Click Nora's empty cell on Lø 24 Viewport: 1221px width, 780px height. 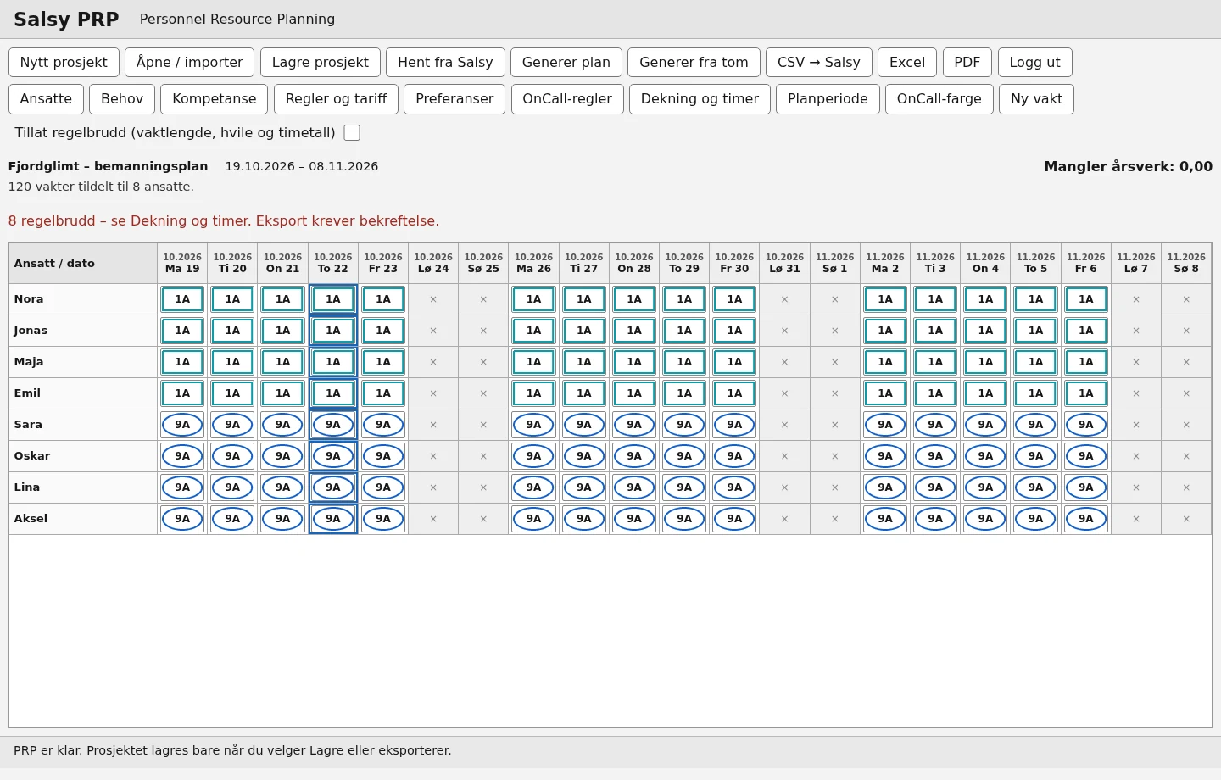(433, 299)
